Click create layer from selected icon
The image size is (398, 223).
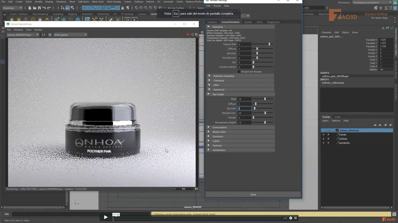[391, 125]
